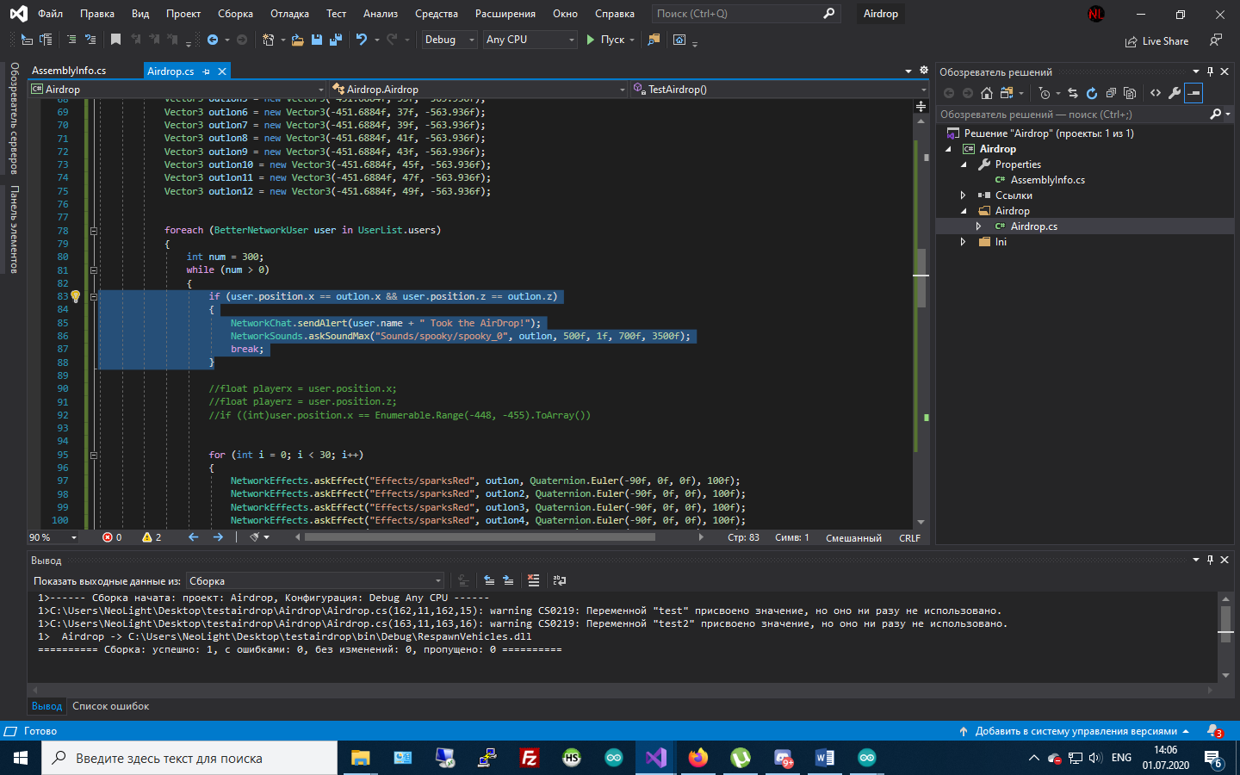
Task: Toggle pin on the Airdrop.cs tab
Action: coord(207,71)
